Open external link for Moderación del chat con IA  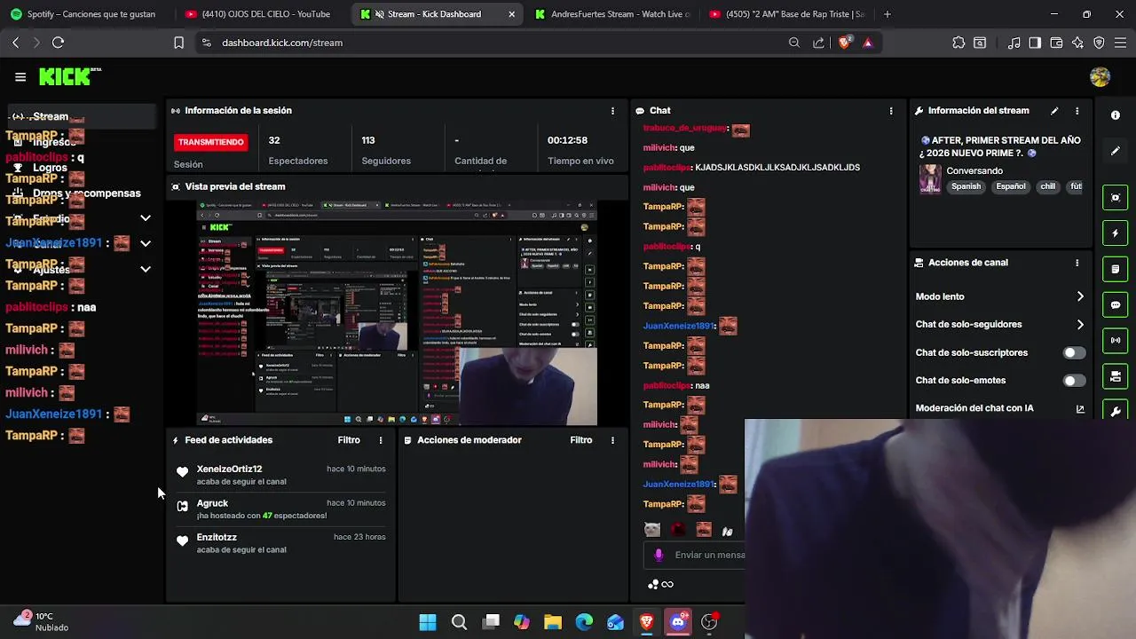click(x=1080, y=409)
